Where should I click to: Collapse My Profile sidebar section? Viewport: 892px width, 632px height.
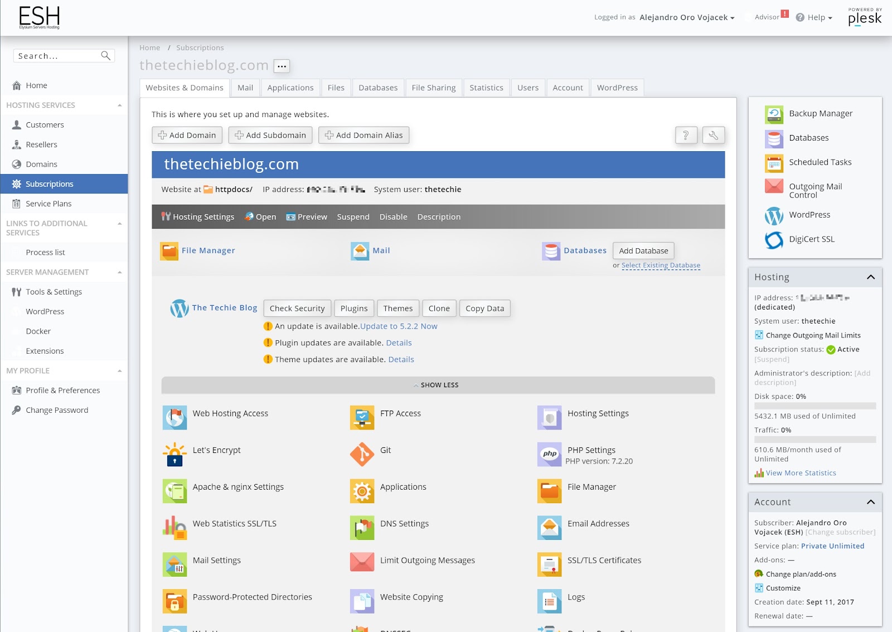point(119,371)
